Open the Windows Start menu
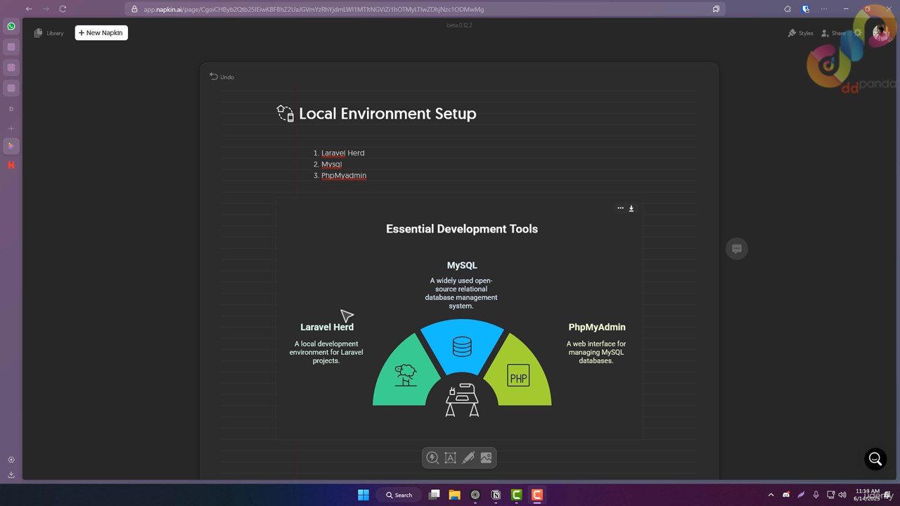Viewport: 900px width, 506px height. (x=364, y=495)
